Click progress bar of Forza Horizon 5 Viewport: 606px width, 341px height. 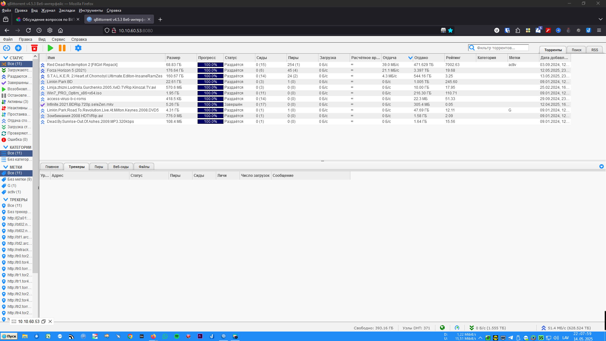click(210, 70)
